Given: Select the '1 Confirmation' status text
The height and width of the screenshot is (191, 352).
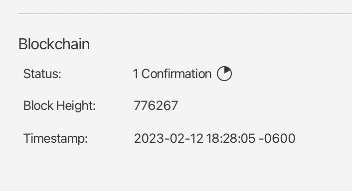Looking at the screenshot, I should pos(172,74).
